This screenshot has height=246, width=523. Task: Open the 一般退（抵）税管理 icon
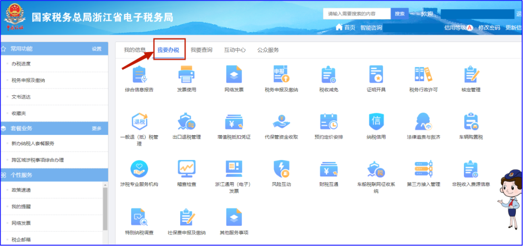(x=139, y=121)
